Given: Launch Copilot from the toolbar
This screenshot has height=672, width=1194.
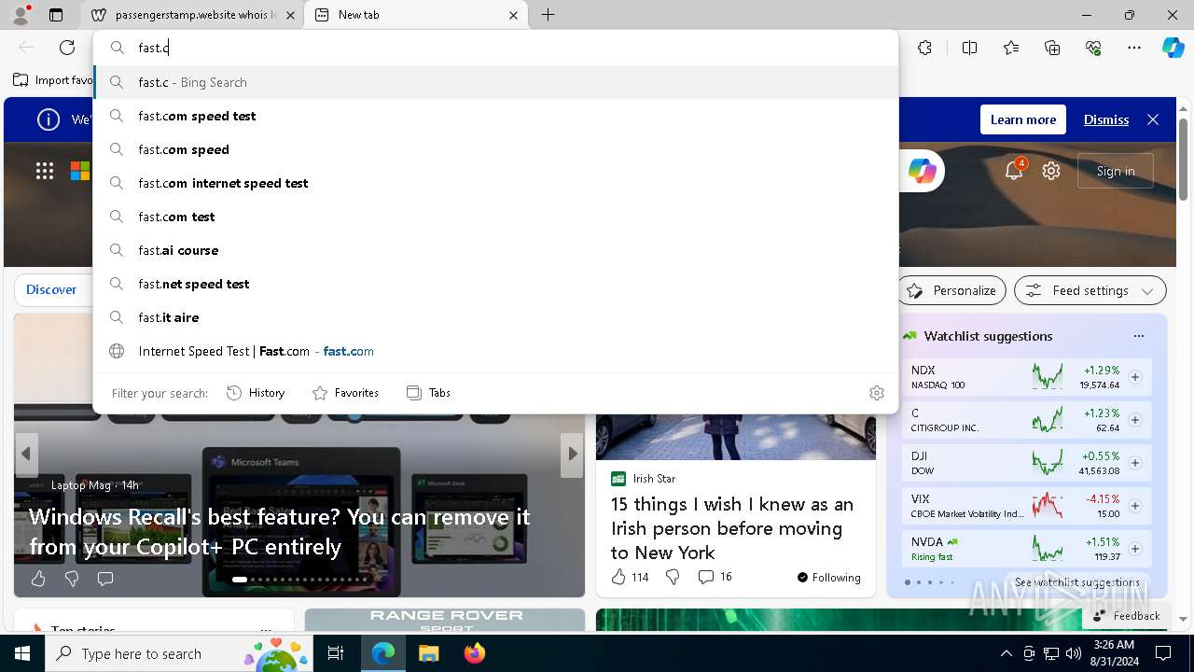Looking at the screenshot, I should tap(1173, 48).
